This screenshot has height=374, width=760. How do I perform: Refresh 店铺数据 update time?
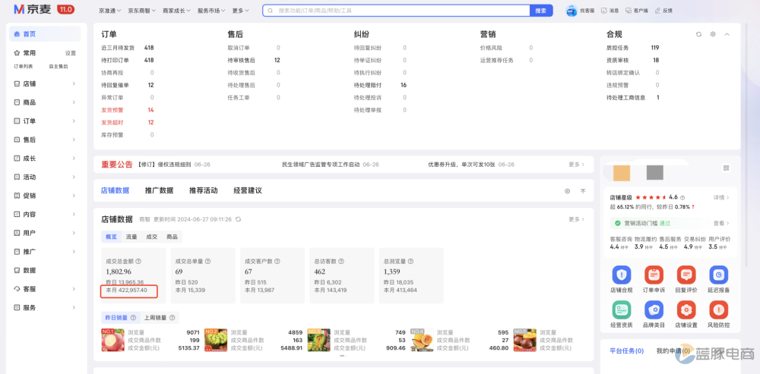pyautogui.click(x=238, y=220)
